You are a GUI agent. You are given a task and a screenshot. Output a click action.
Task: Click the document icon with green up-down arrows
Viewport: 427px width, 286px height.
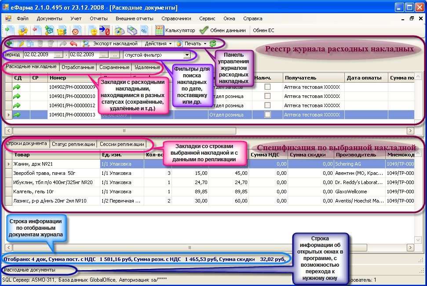tap(49, 30)
